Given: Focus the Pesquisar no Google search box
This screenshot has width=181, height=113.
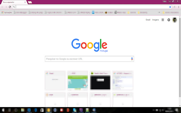Looking at the screenshot, I should pos(89,59).
